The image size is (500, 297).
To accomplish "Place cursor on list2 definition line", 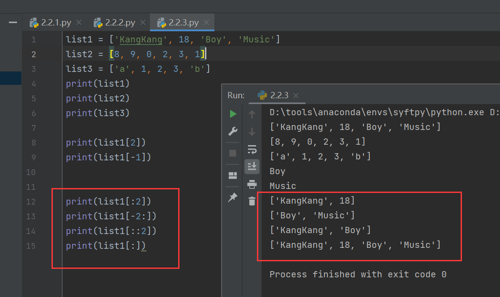I will coord(137,54).
